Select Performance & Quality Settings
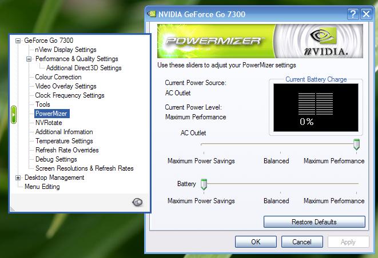The image size is (378, 258). point(77,59)
